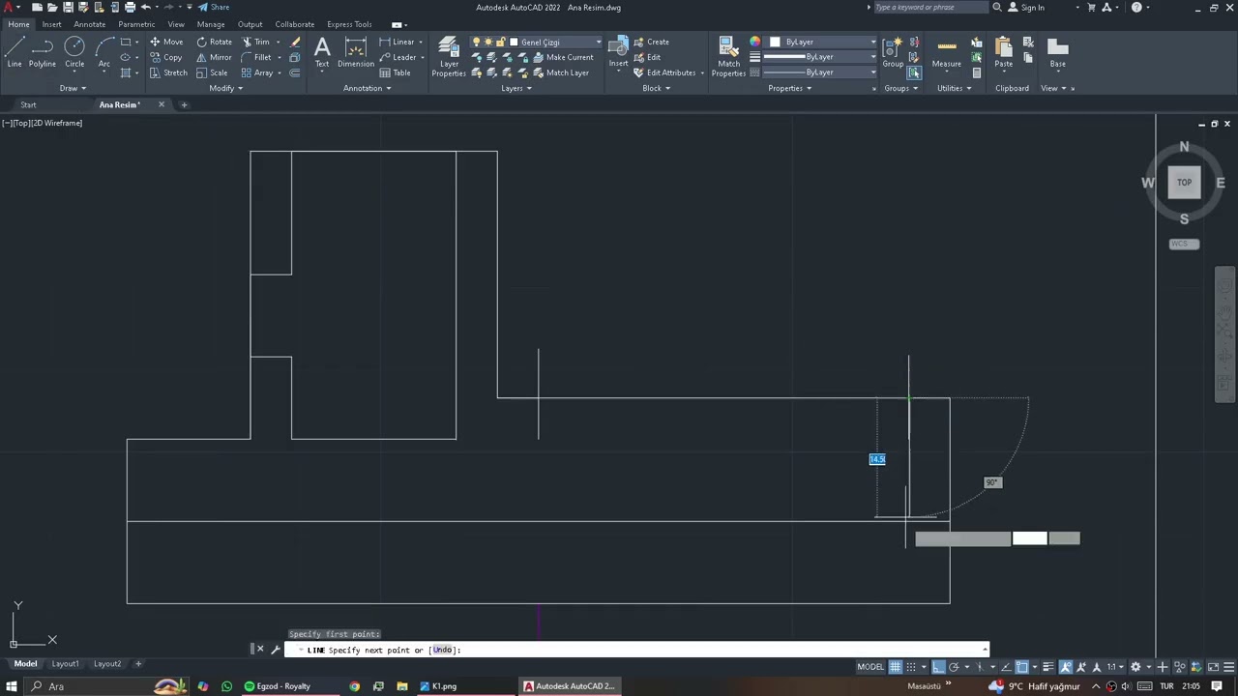Expand the Layers panel dropdown
The height and width of the screenshot is (696, 1238).
pyautogui.click(x=516, y=88)
